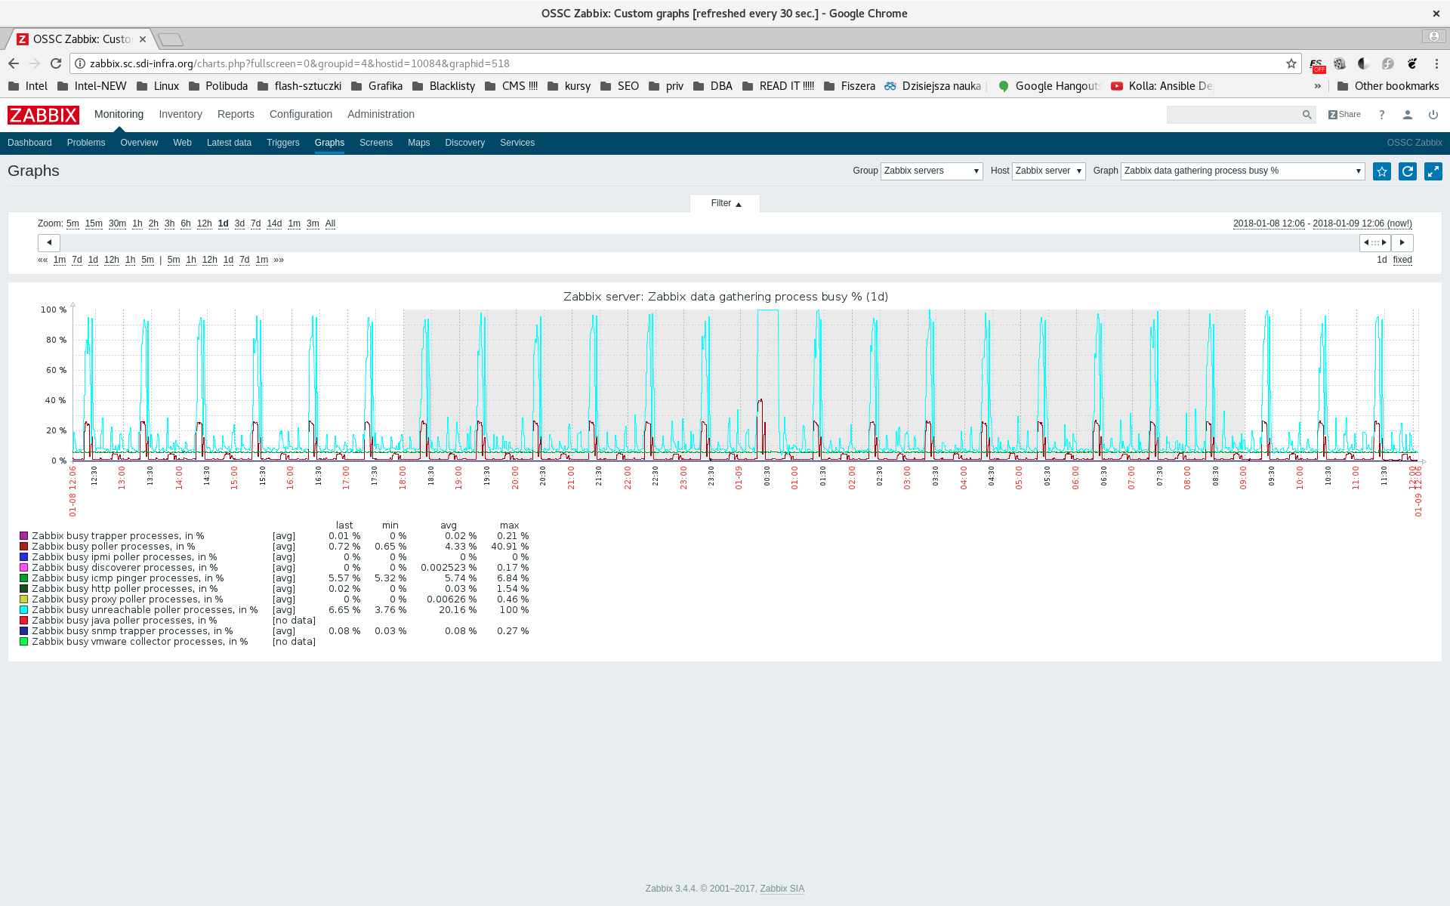The height and width of the screenshot is (906, 1450).
Task: Click the search magnifier icon
Action: [1307, 115]
